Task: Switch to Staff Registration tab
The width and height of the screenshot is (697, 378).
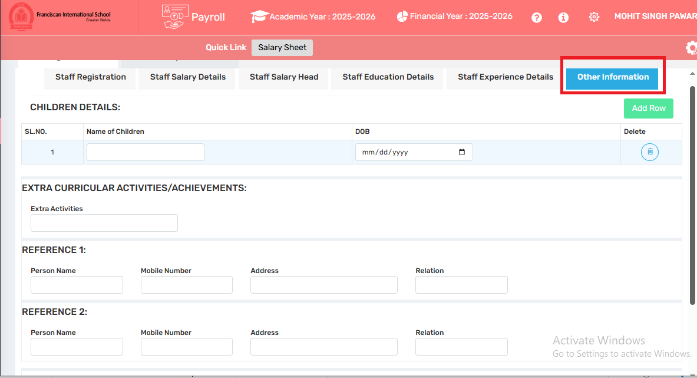Action: (x=90, y=77)
